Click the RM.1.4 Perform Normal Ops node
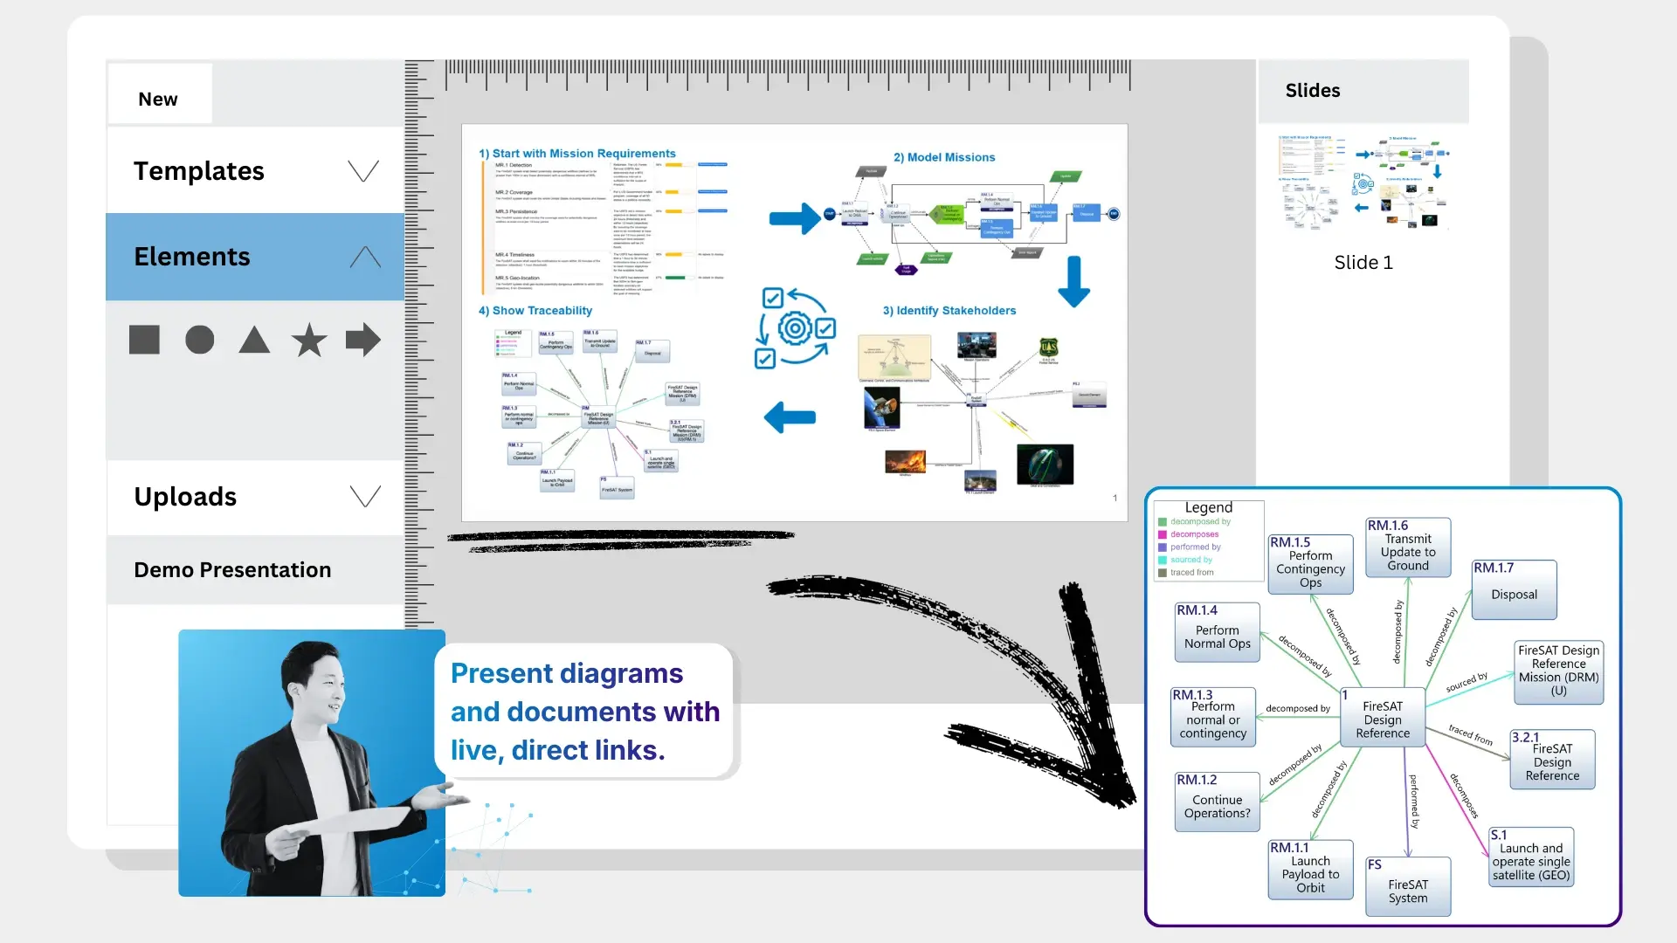This screenshot has height=943, width=1677. pyautogui.click(x=1217, y=632)
